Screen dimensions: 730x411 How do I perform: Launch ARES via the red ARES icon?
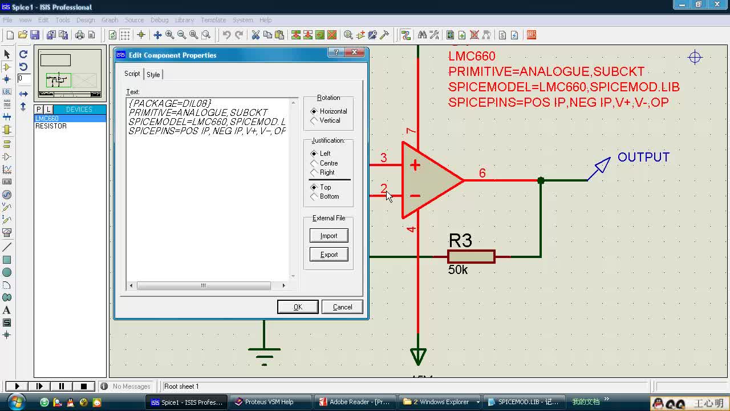(x=531, y=35)
